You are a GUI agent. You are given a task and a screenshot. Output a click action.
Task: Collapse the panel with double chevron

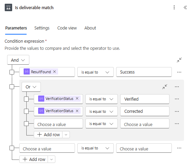[x=185, y=7]
